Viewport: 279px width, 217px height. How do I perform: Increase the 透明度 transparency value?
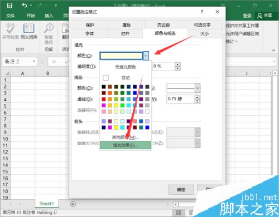(x=177, y=65)
